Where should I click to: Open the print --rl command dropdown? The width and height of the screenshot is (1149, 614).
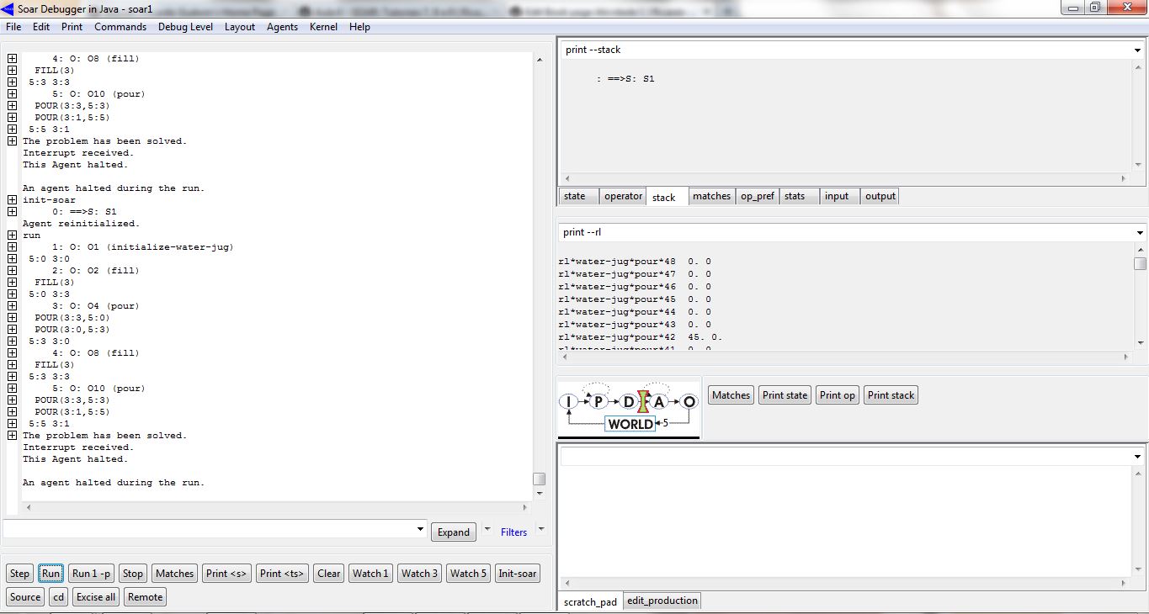click(1140, 233)
